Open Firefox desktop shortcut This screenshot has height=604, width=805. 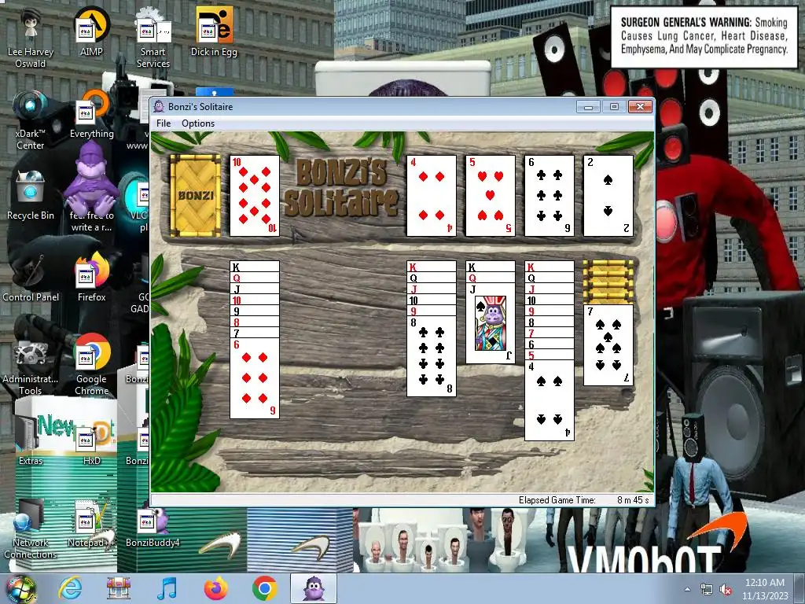tap(91, 278)
